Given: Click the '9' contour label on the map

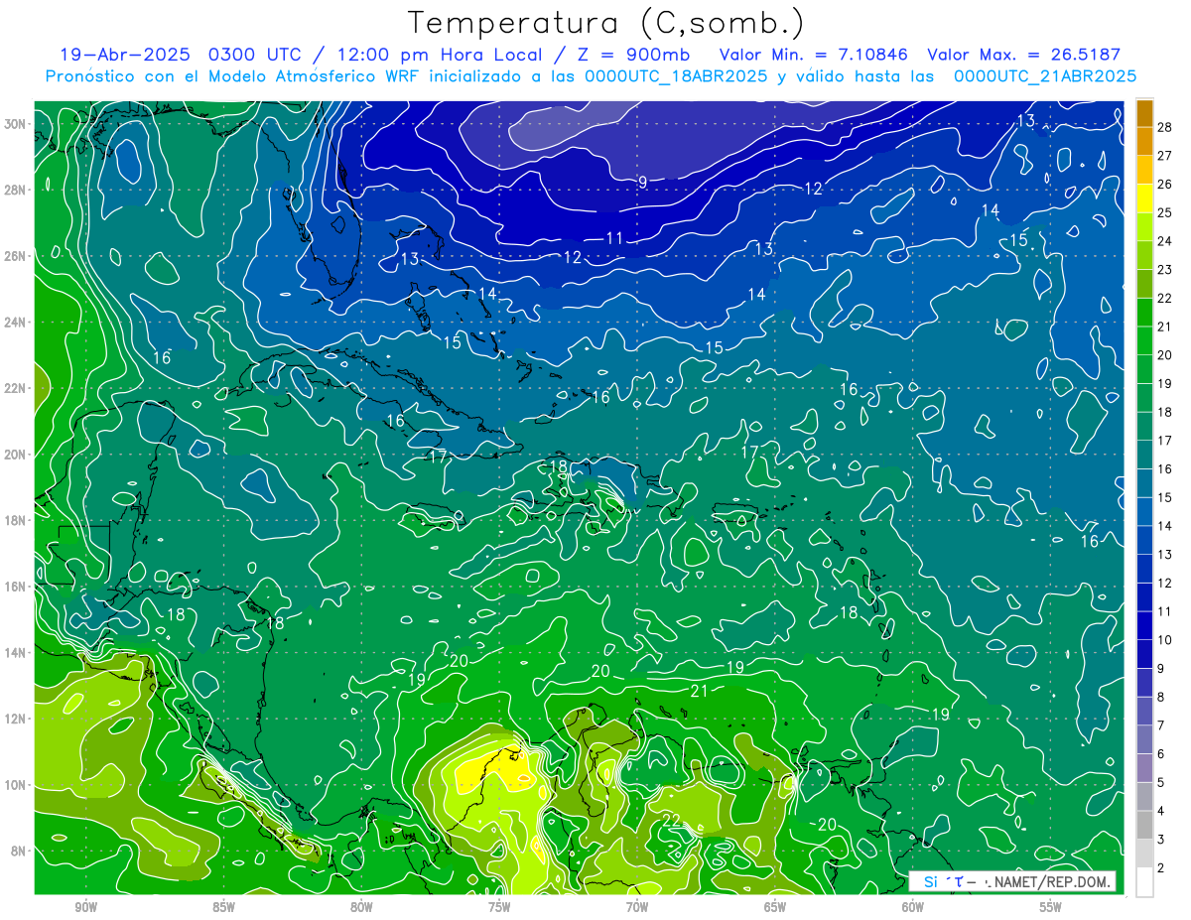Looking at the screenshot, I should (x=642, y=182).
